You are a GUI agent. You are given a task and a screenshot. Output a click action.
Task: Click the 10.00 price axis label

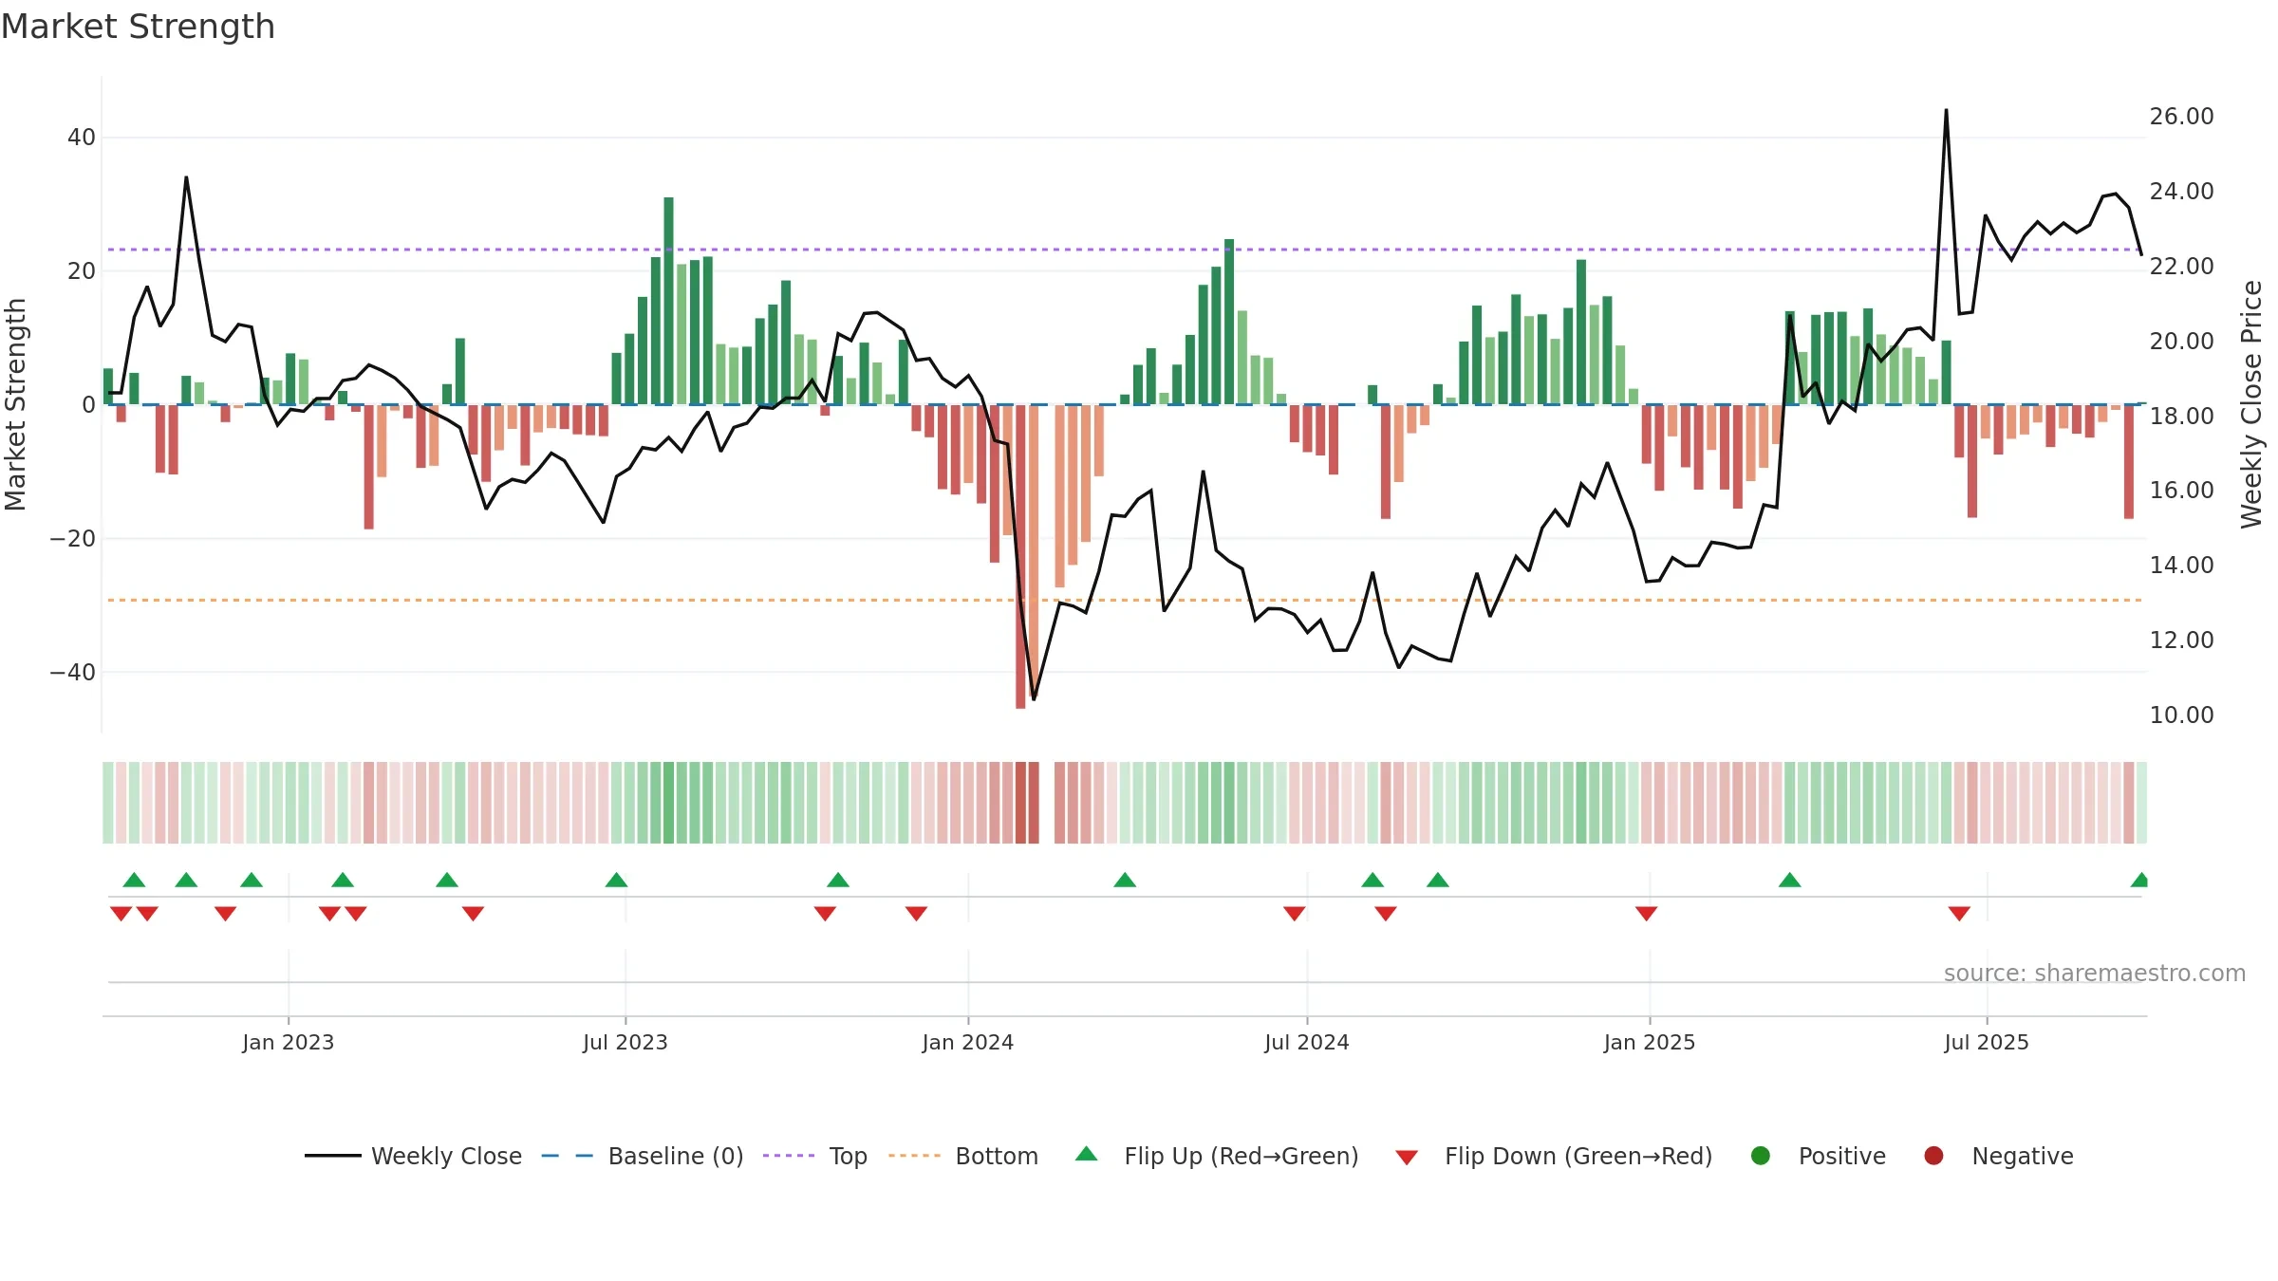pos(2181,715)
